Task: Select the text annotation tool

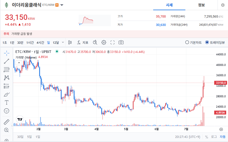Action: tap(7, 103)
